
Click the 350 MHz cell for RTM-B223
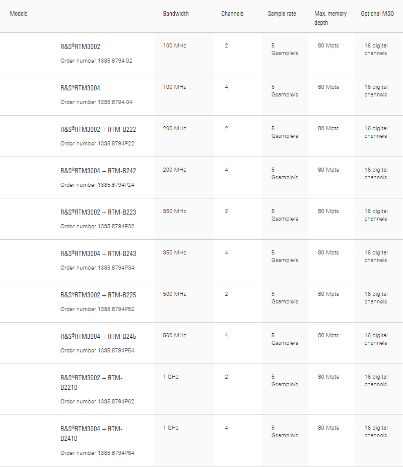tap(174, 211)
